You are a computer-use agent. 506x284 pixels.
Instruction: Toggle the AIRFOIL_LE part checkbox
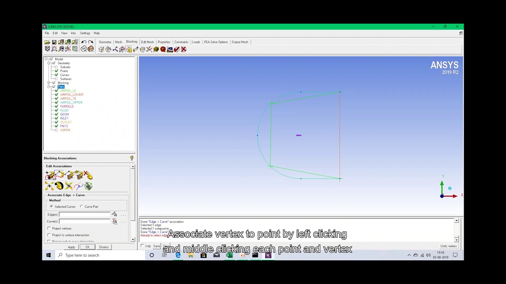tap(57, 91)
